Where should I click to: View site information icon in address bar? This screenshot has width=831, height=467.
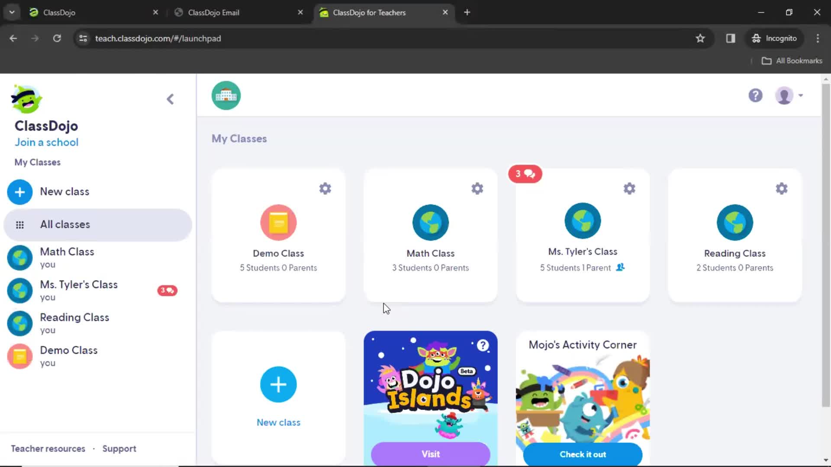(83, 38)
